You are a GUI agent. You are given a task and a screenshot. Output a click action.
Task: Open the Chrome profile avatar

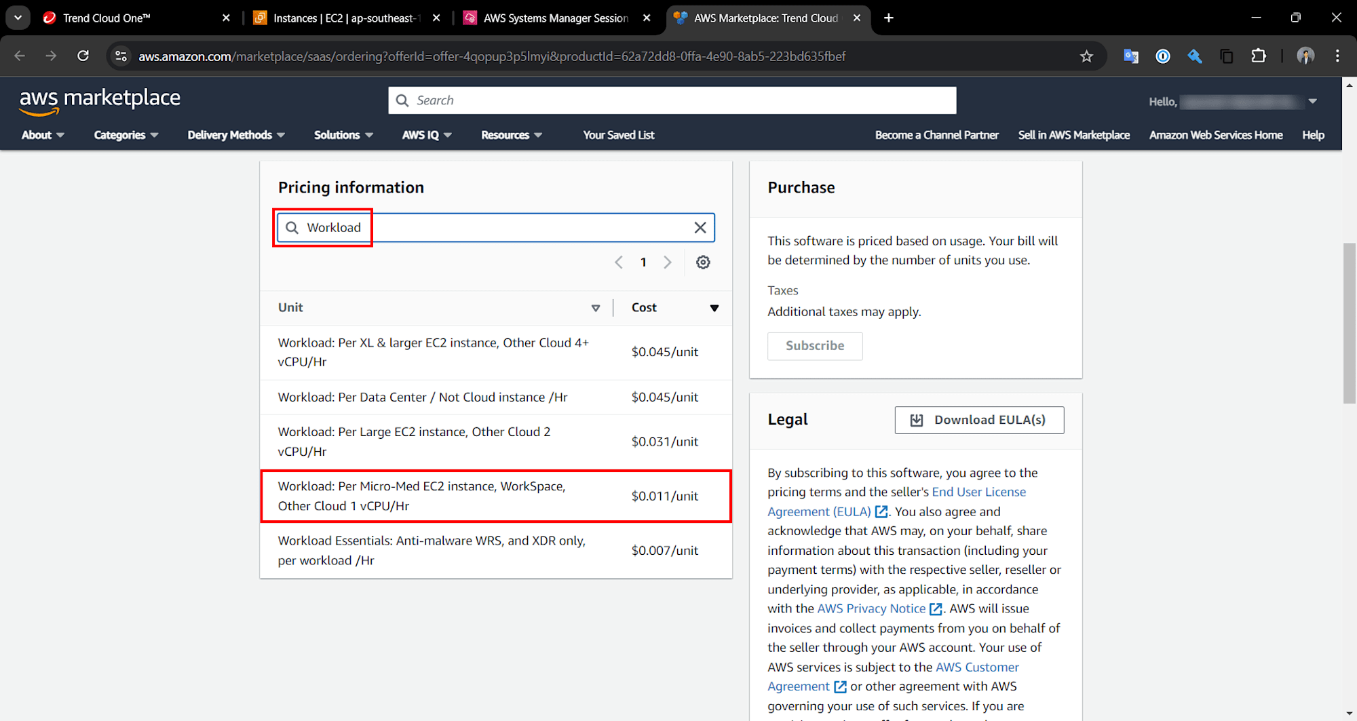click(1305, 56)
